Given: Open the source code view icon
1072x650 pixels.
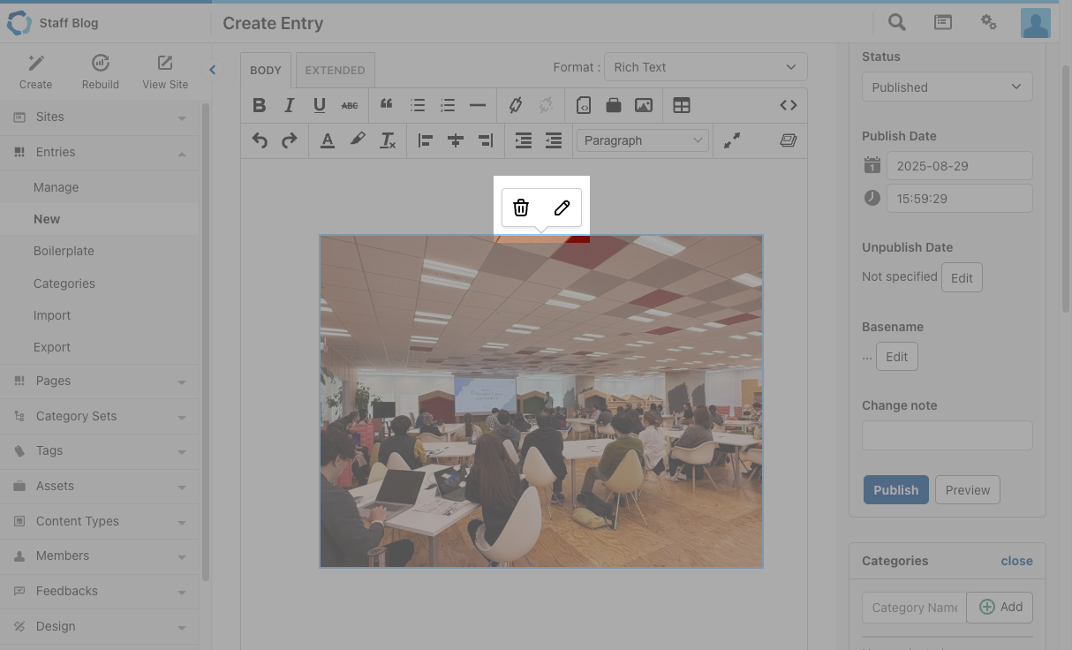Looking at the screenshot, I should point(788,105).
